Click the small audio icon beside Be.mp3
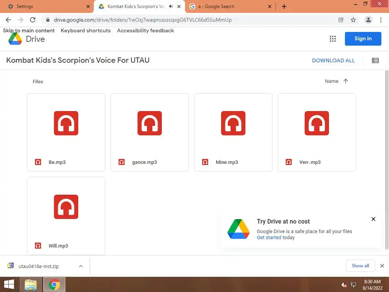 [x=38, y=162]
